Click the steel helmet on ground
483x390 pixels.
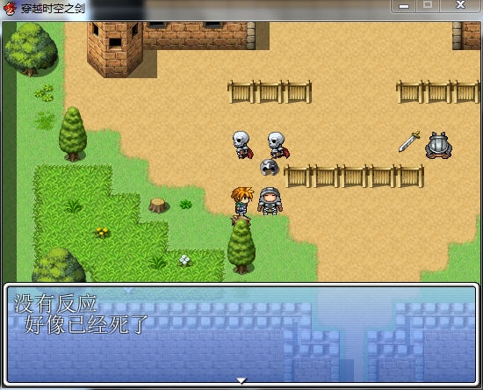tap(269, 167)
